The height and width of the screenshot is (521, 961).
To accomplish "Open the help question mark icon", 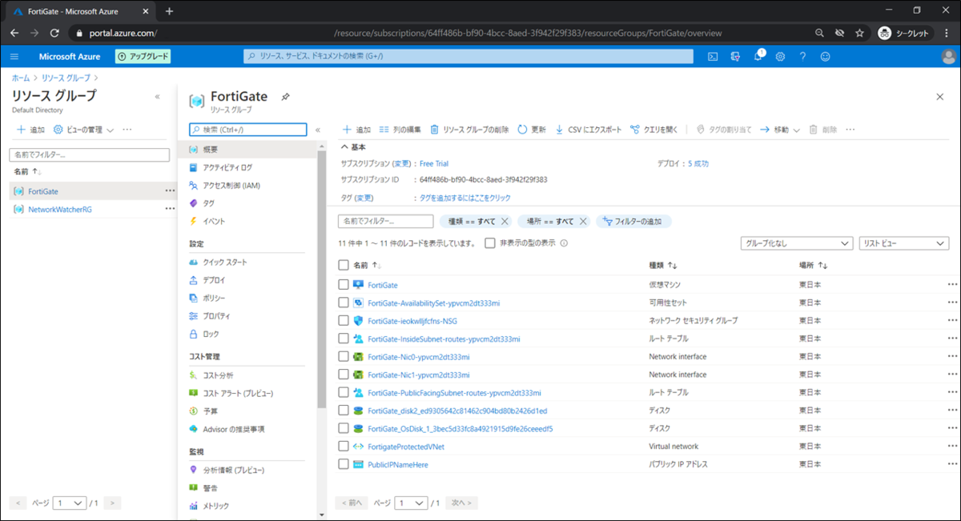I will coord(802,57).
